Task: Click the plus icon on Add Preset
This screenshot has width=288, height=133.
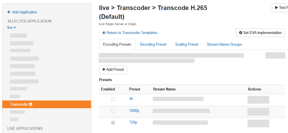Action: (x=104, y=70)
